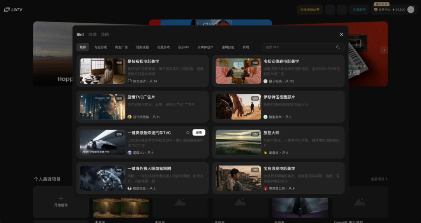Open the 创作者挑战赛 button in the header
This screenshot has width=421, height=223.
(310, 10)
